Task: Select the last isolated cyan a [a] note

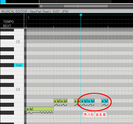Action: click(105, 101)
